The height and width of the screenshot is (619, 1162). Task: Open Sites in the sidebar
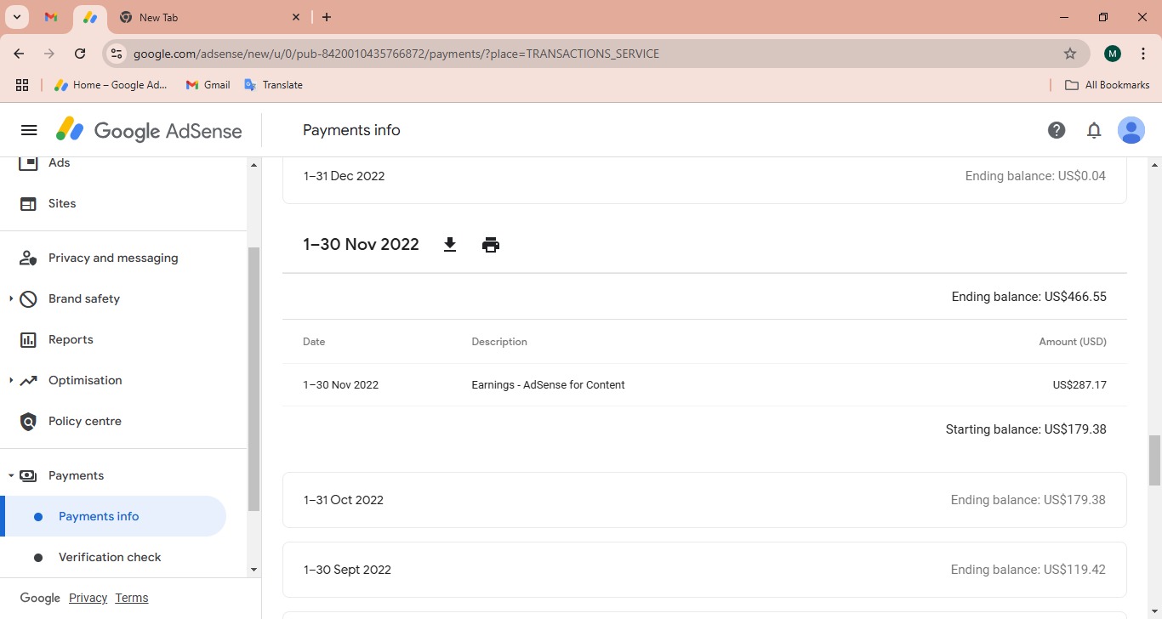click(62, 203)
